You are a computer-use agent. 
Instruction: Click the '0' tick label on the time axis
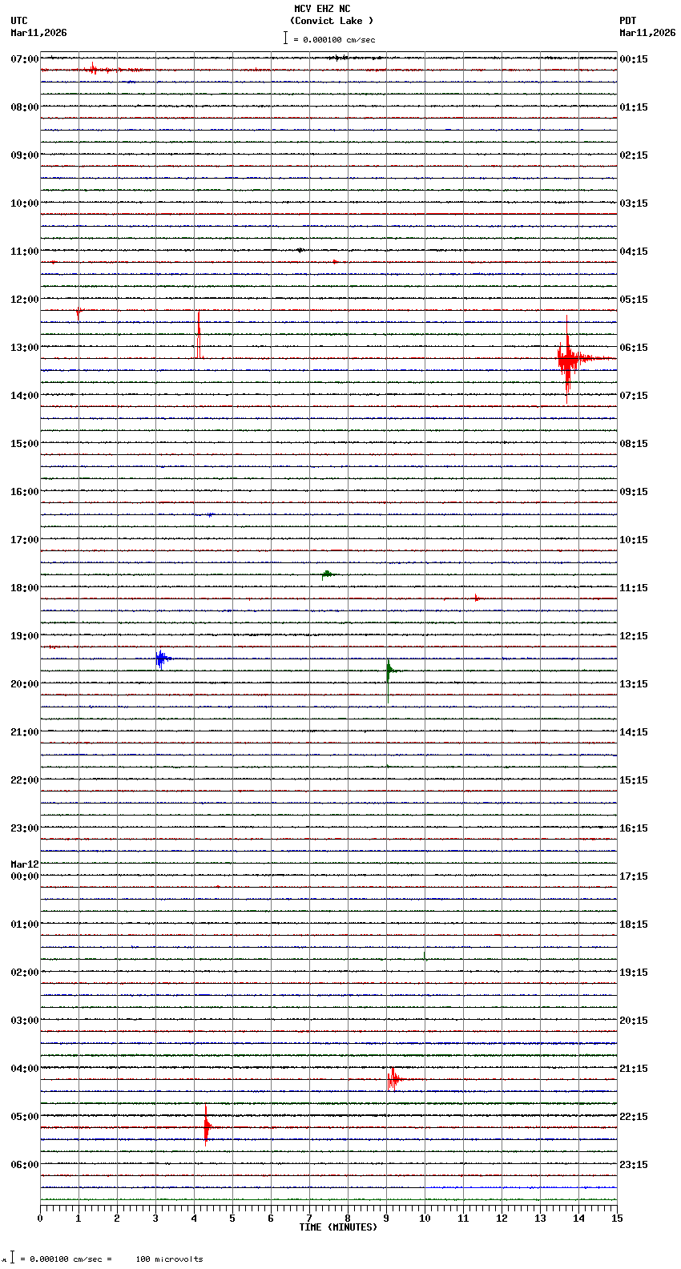[40, 1219]
